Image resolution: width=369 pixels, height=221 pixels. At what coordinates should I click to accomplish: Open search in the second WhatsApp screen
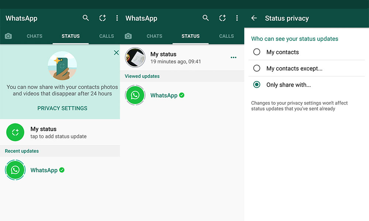(206, 18)
